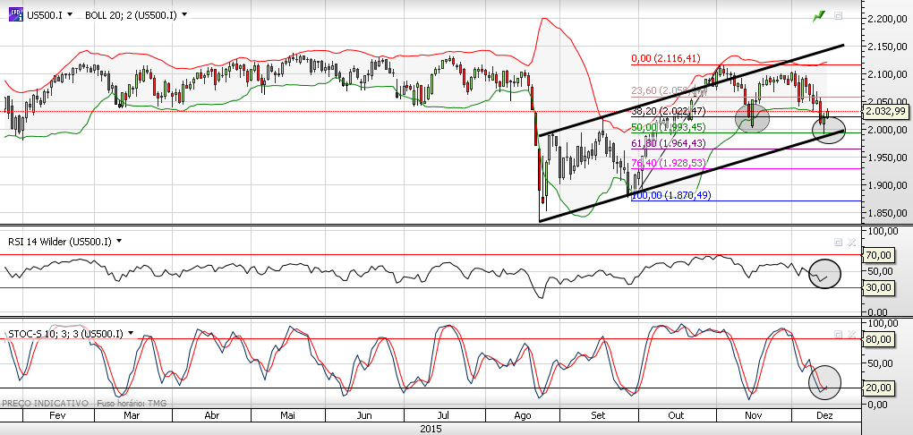Click the 2.000,00 price axis value
The image size is (913, 435).
click(889, 129)
